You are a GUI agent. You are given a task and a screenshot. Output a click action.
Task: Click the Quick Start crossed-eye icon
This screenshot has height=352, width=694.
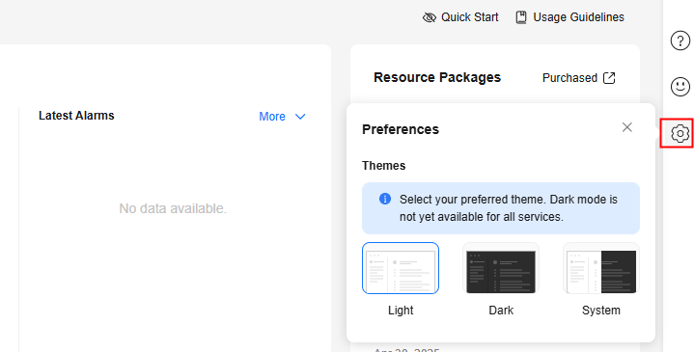tap(429, 17)
